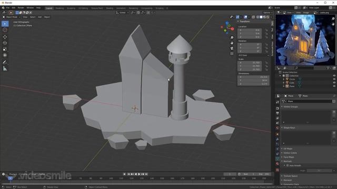Click the image editor zoom icon

click(x=333, y=19)
